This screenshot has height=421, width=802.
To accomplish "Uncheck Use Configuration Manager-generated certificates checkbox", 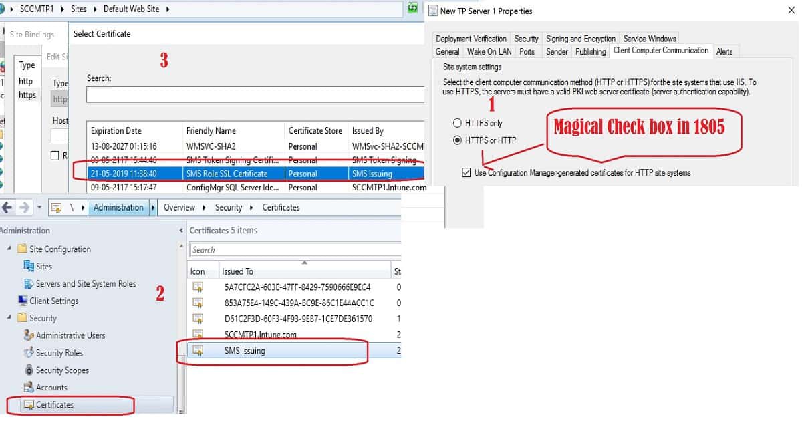I will coord(466,173).
